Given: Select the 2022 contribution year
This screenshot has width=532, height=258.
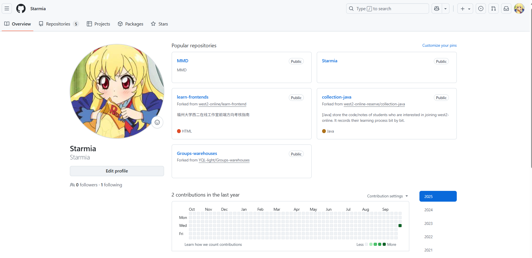Looking at the screenshot, I should click(438, 237).
